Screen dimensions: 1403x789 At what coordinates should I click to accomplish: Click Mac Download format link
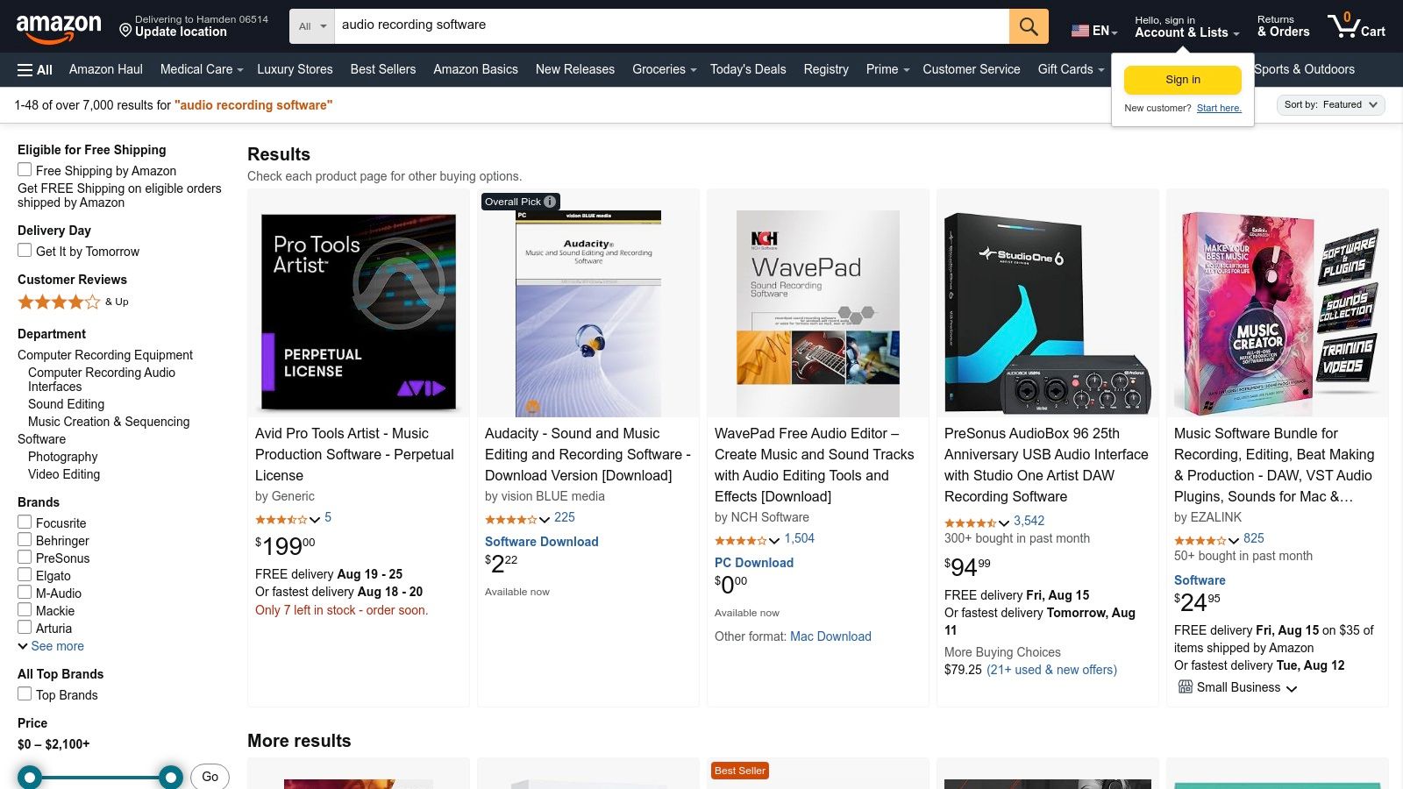[830, 636]
